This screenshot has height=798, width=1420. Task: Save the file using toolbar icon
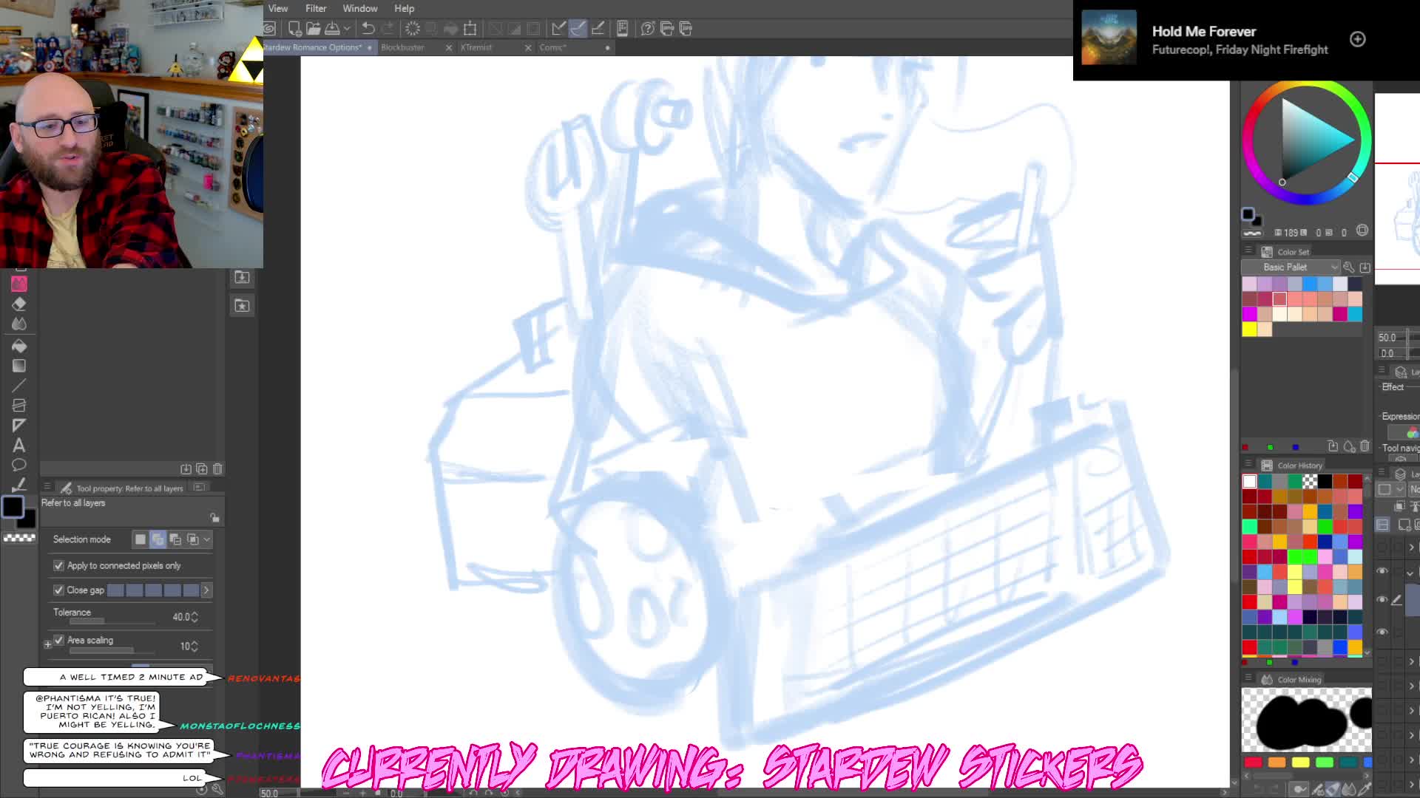[333, 29]
